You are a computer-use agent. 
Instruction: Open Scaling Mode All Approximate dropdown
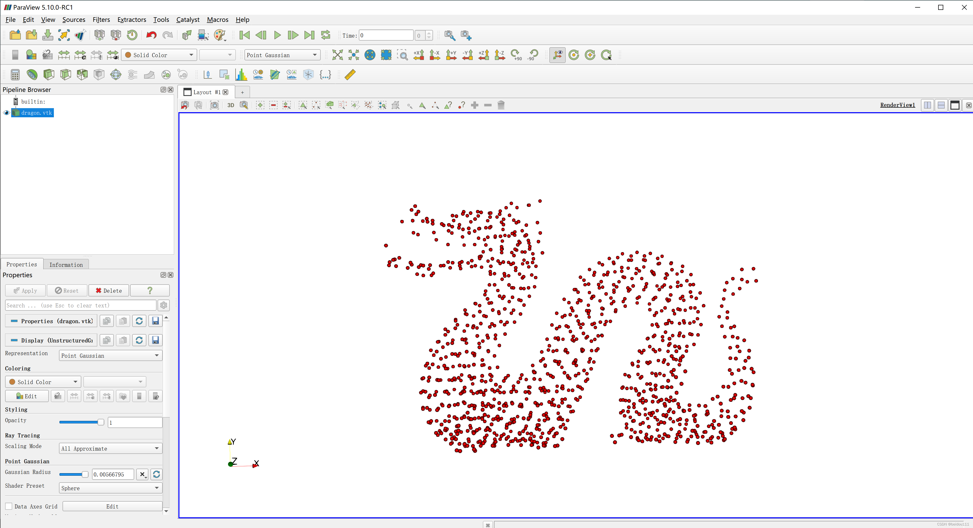click(110, 448)
